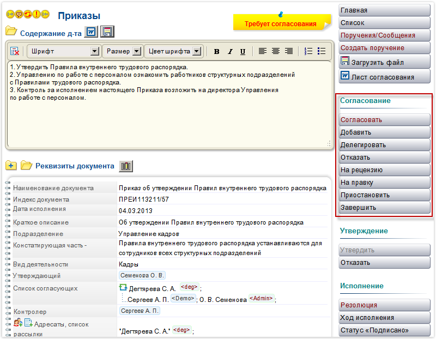
Task: Click the add-addressee icon near Адресаты
Action: coord(17,323)
